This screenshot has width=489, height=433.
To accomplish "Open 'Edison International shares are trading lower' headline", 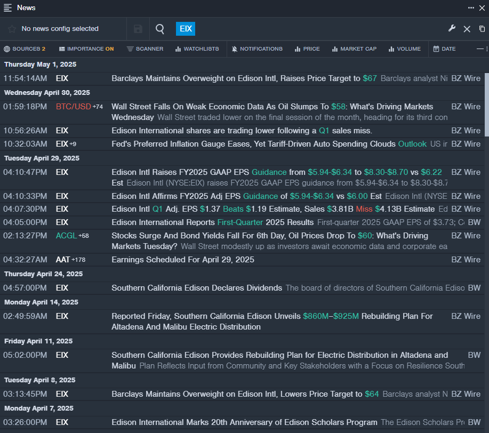I will 242,131.
